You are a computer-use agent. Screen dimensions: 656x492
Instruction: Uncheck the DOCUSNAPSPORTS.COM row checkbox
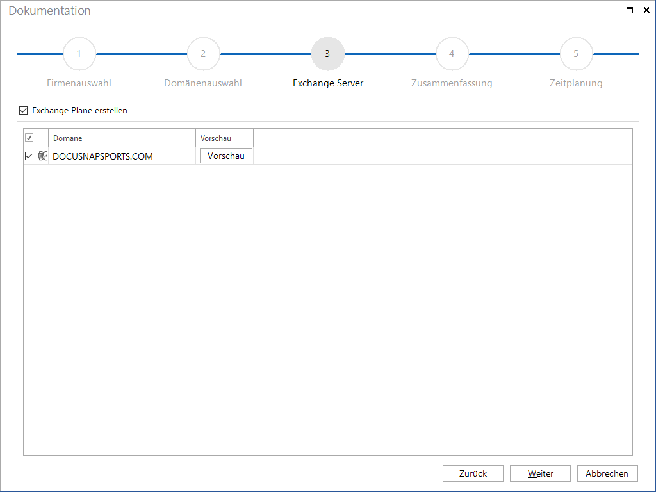[x=29, y=156]
